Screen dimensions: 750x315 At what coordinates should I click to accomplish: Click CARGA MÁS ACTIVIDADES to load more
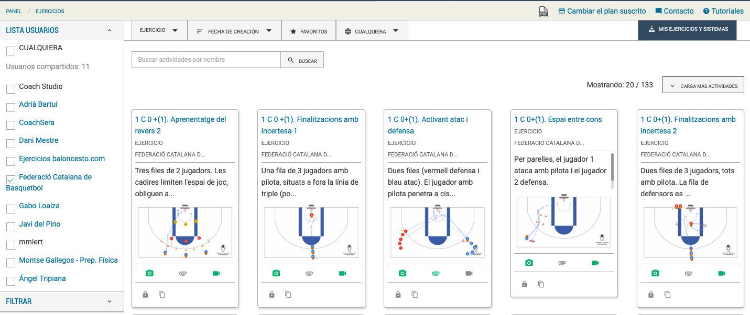(703, 86)
